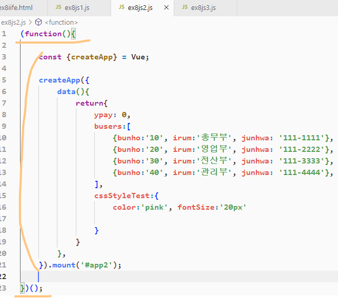Click the 'cssStyleTest' property
Image resolution: width=338 pixels, height=298 pixels.
[122, 196]
